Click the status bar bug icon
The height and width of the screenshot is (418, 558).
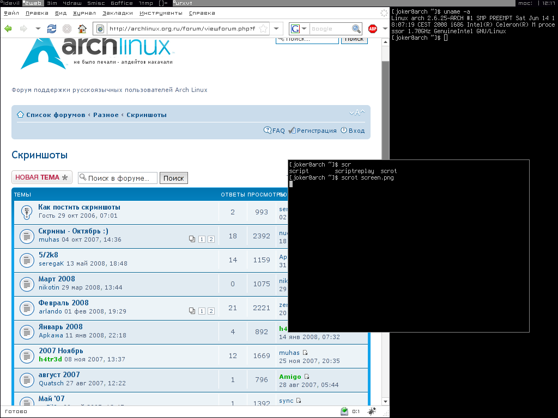pyautogui.click(x=372, y=411)
